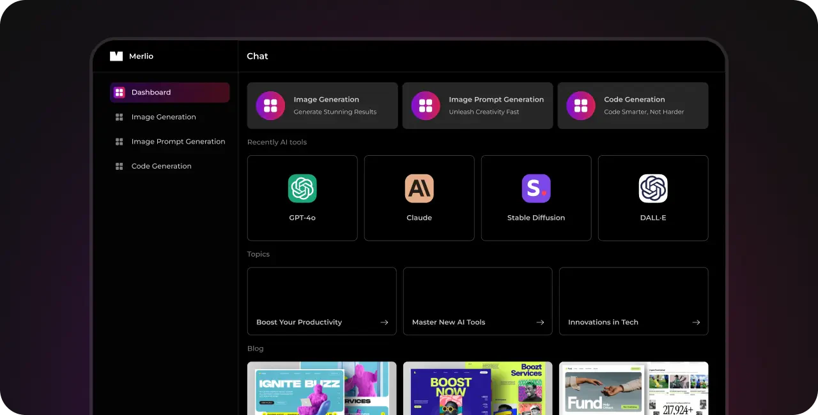Switch to the Chat view header
The height and width of the screenshot is (415, 818).
coord(257,56)
